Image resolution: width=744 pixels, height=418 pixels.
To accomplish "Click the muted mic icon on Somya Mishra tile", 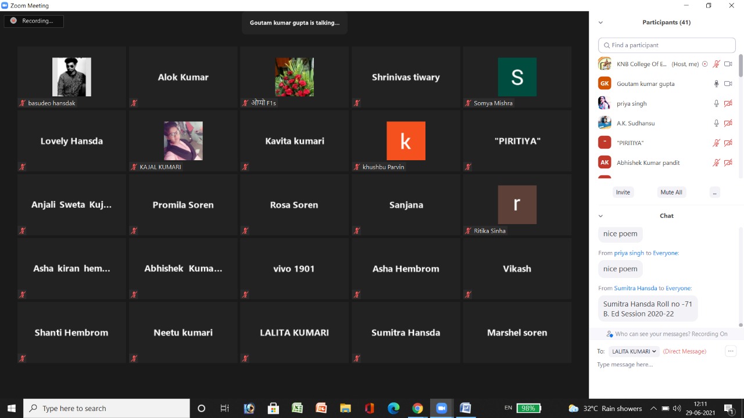I will click(468, 103).
